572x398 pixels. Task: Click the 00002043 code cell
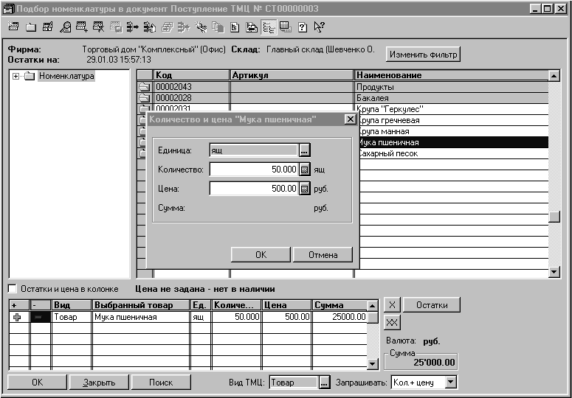click(191, 87)
